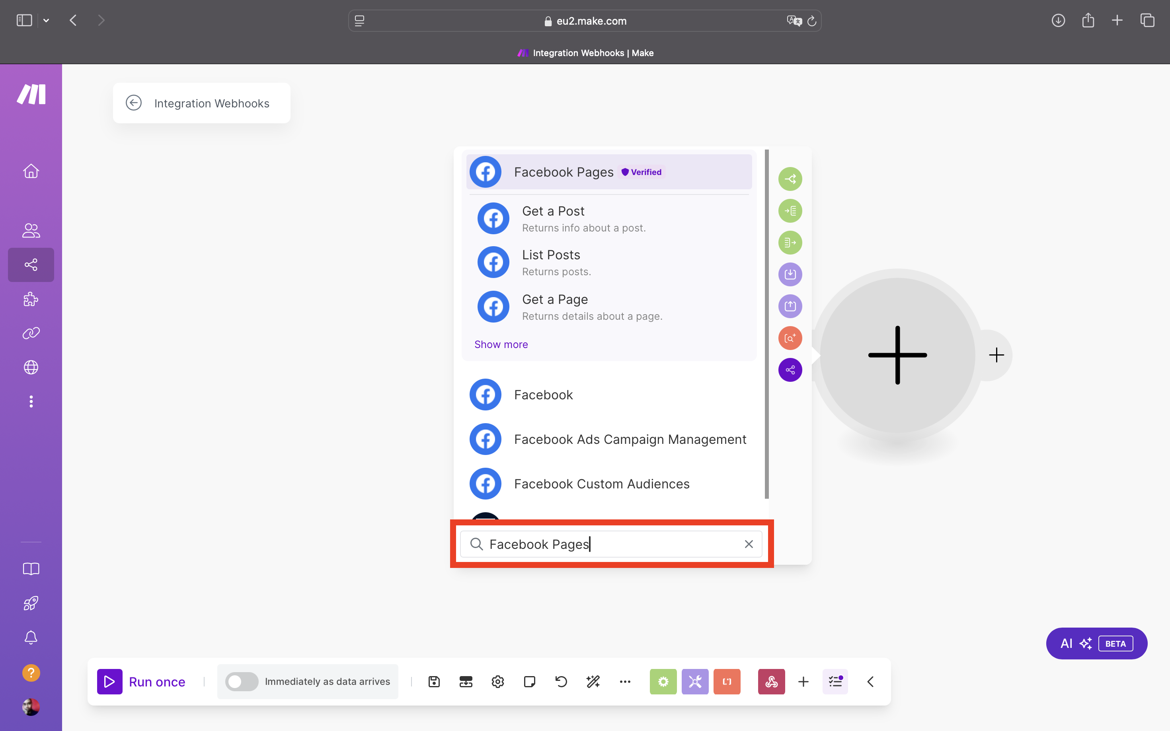Open Webhooks globe icon in sidebar

31,367
